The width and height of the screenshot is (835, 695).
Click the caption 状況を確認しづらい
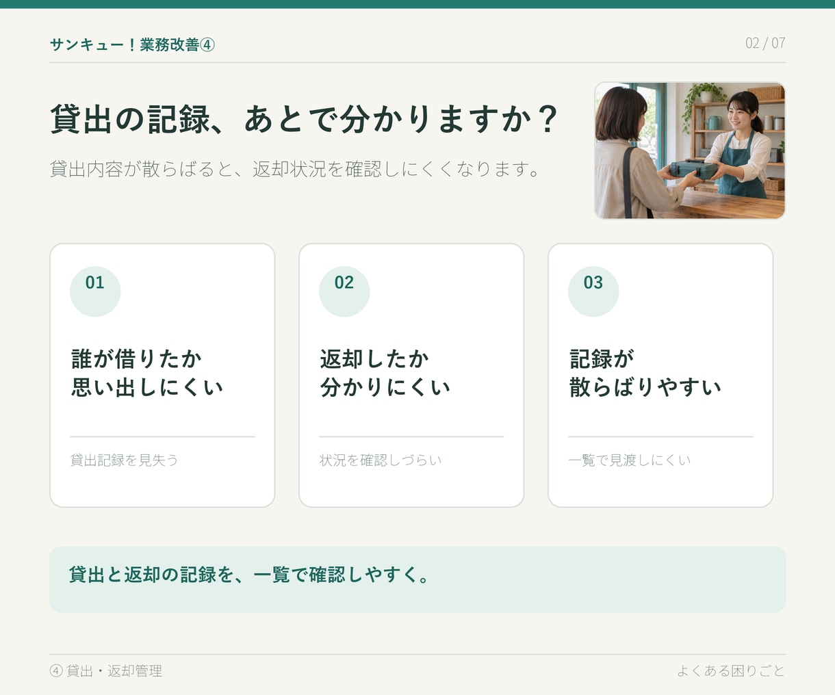tap(381, 460)
